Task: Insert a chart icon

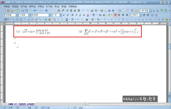Action: pyautogui.click(x=102, y=11)
